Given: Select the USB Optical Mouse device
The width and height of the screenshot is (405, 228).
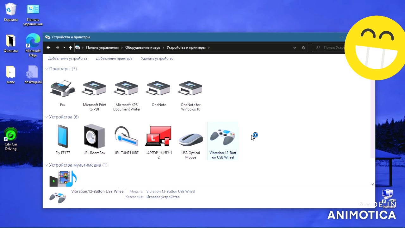Looking at the screenshot, I should pos(190,139).
